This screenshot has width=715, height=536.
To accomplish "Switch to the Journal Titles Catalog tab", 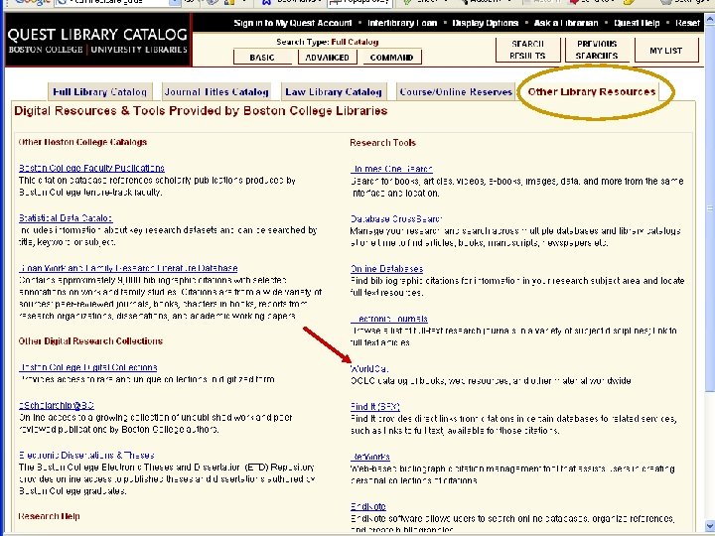I will click(216, 91).
